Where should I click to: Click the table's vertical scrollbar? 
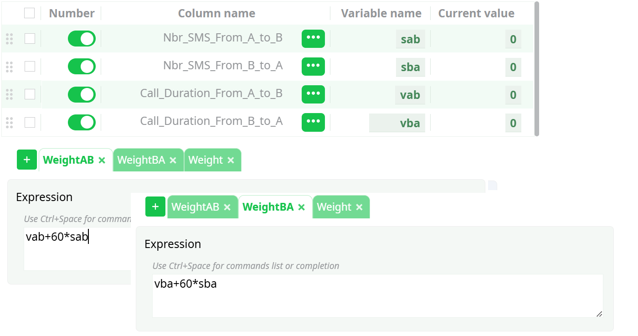(536, 68)
